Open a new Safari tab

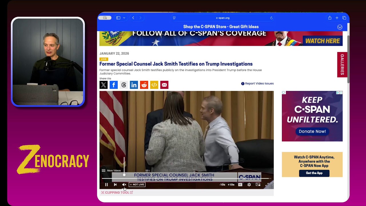pos(337,18)
